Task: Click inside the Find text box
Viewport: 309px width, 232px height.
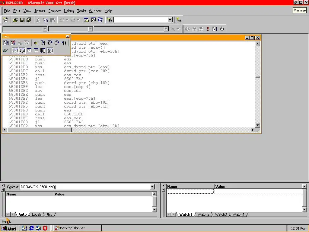Action: tap(141, 20)
